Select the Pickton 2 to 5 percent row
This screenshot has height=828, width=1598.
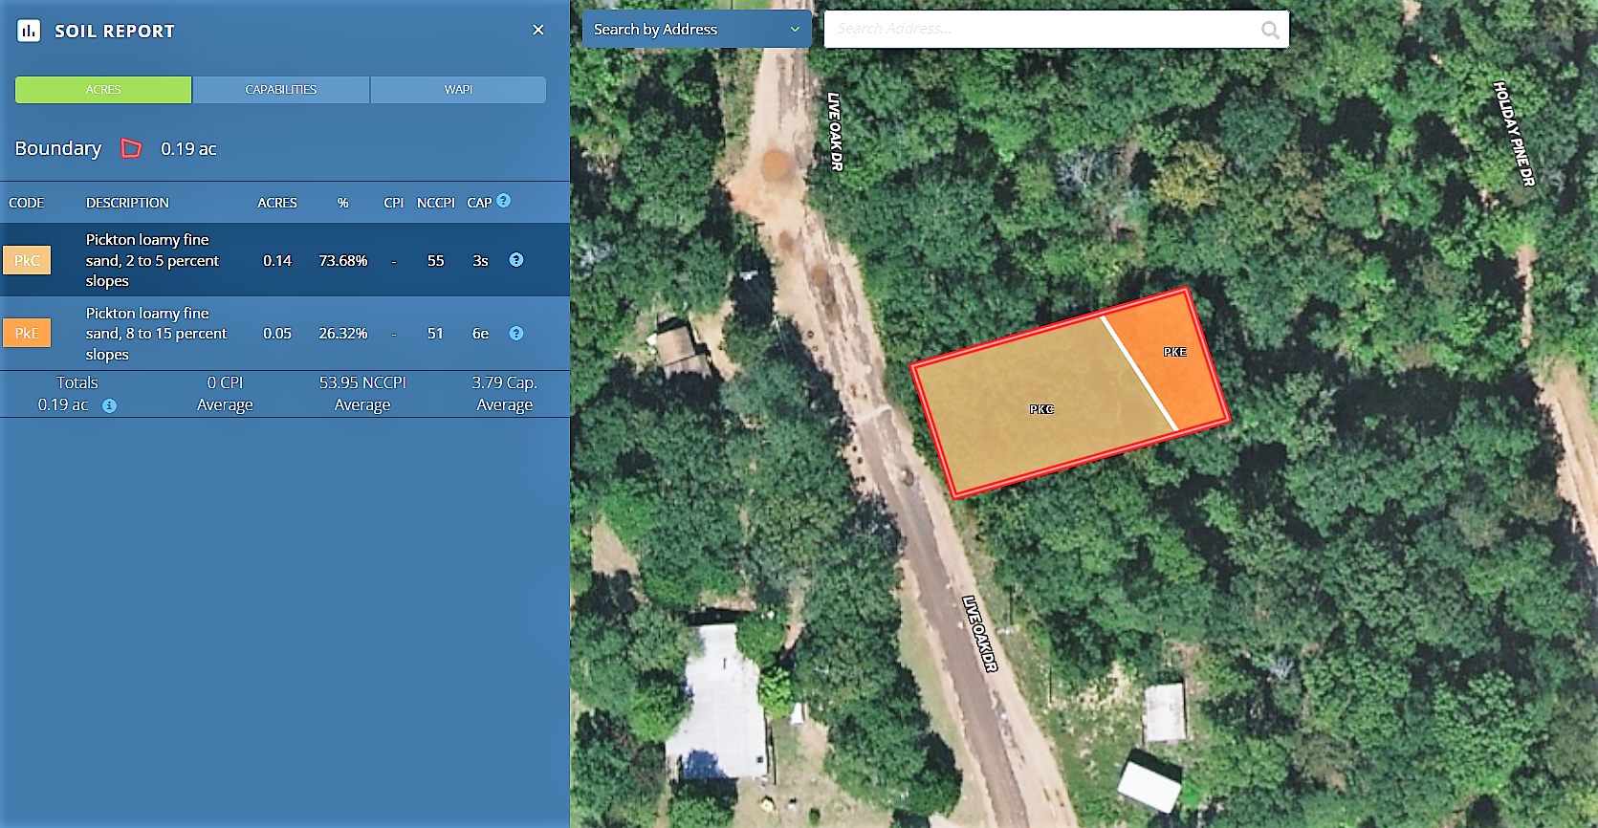click(x=153, y=260)
